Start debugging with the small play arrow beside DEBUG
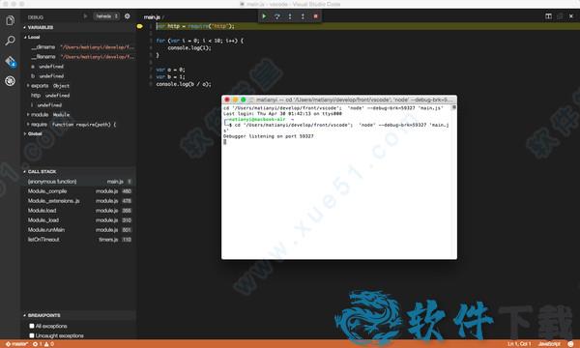The image size is (580, 348). coord(85,16)
